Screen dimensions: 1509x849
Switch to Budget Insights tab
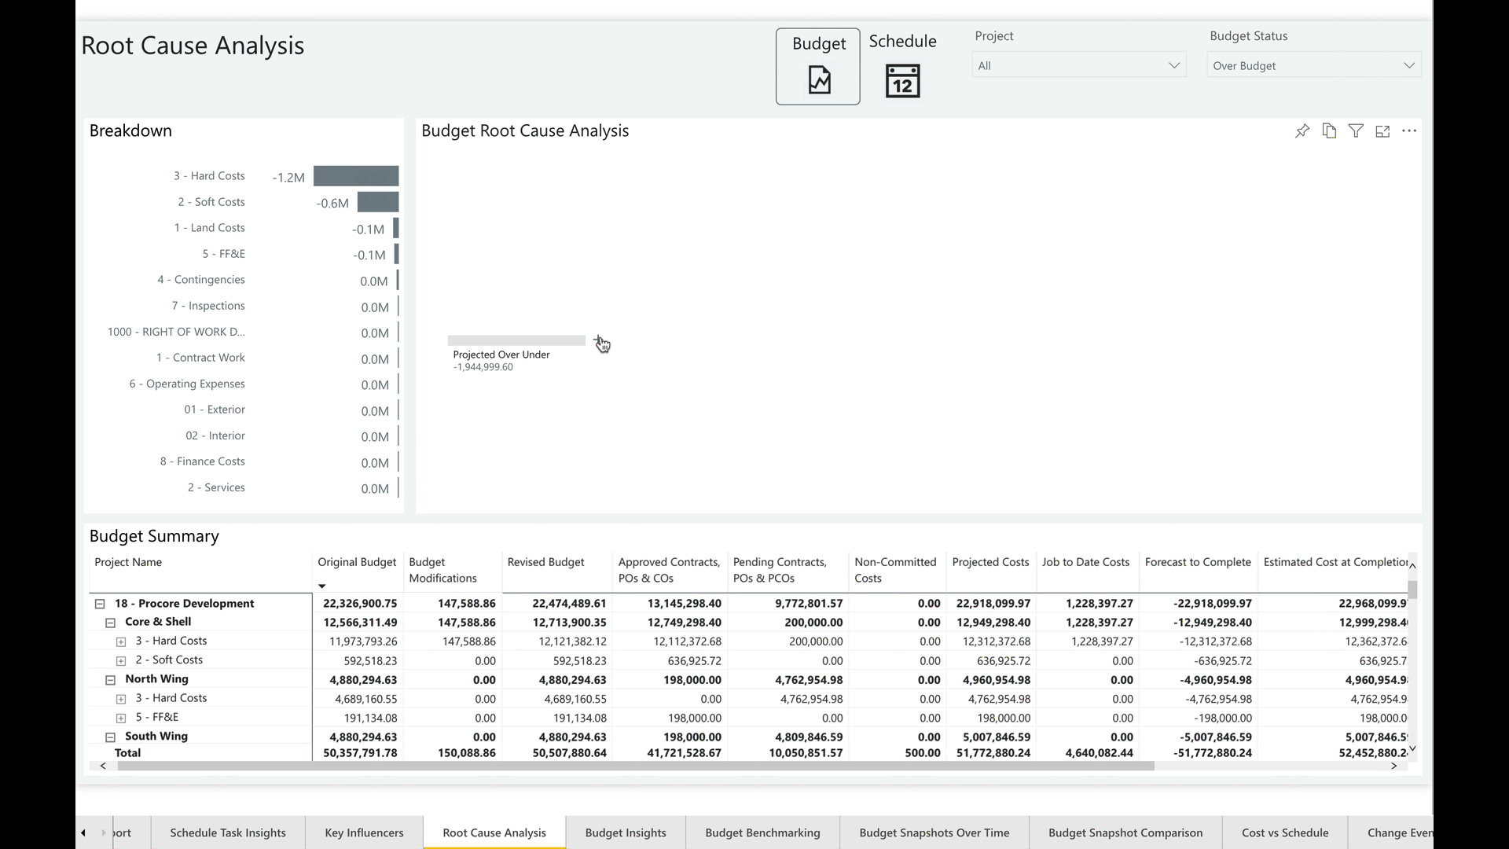pyautogui.click(x=625, y=832)
